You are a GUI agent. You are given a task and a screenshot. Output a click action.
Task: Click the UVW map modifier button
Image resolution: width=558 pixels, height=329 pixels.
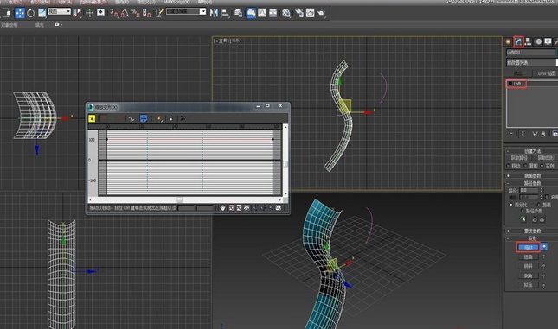[546, 73]
